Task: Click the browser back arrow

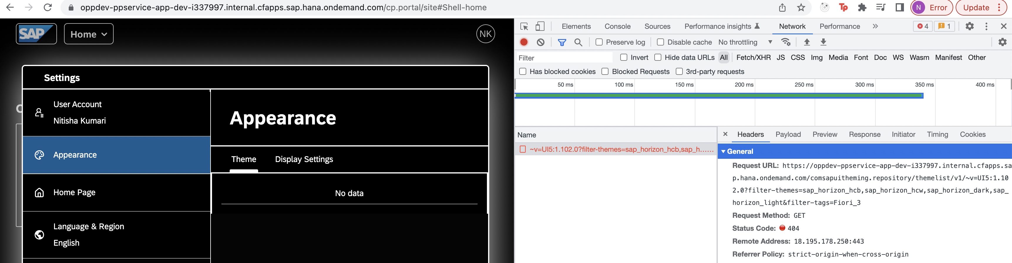Action: click(x=10, y=7)
